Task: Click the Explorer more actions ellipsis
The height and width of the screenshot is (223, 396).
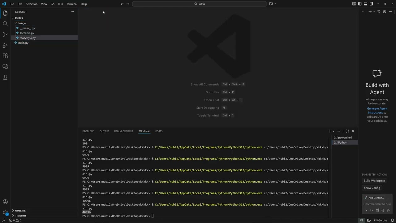Action: (x=73, y=12)
